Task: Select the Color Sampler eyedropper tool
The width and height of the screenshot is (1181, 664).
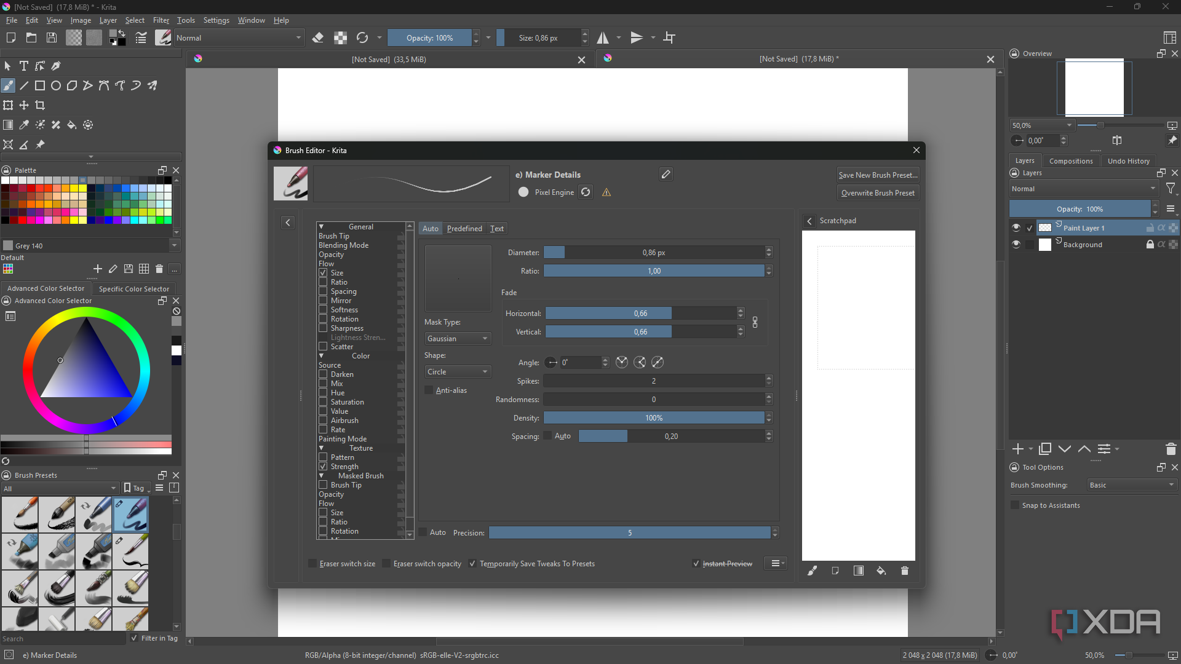Action: (x=24, y=125)
